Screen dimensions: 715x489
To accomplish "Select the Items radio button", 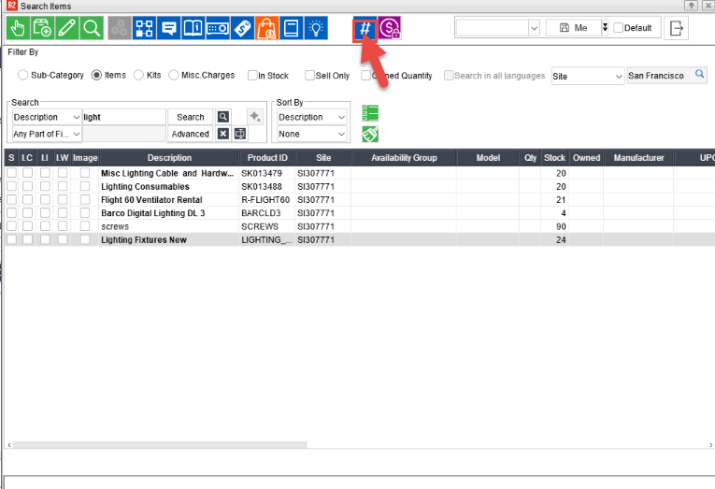I will click(x=96, y=75).
